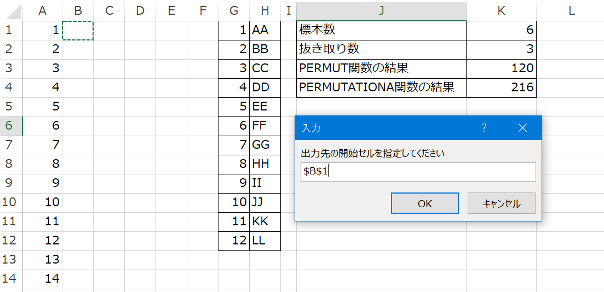Click the help question mark in dialog

pos(484,128)
